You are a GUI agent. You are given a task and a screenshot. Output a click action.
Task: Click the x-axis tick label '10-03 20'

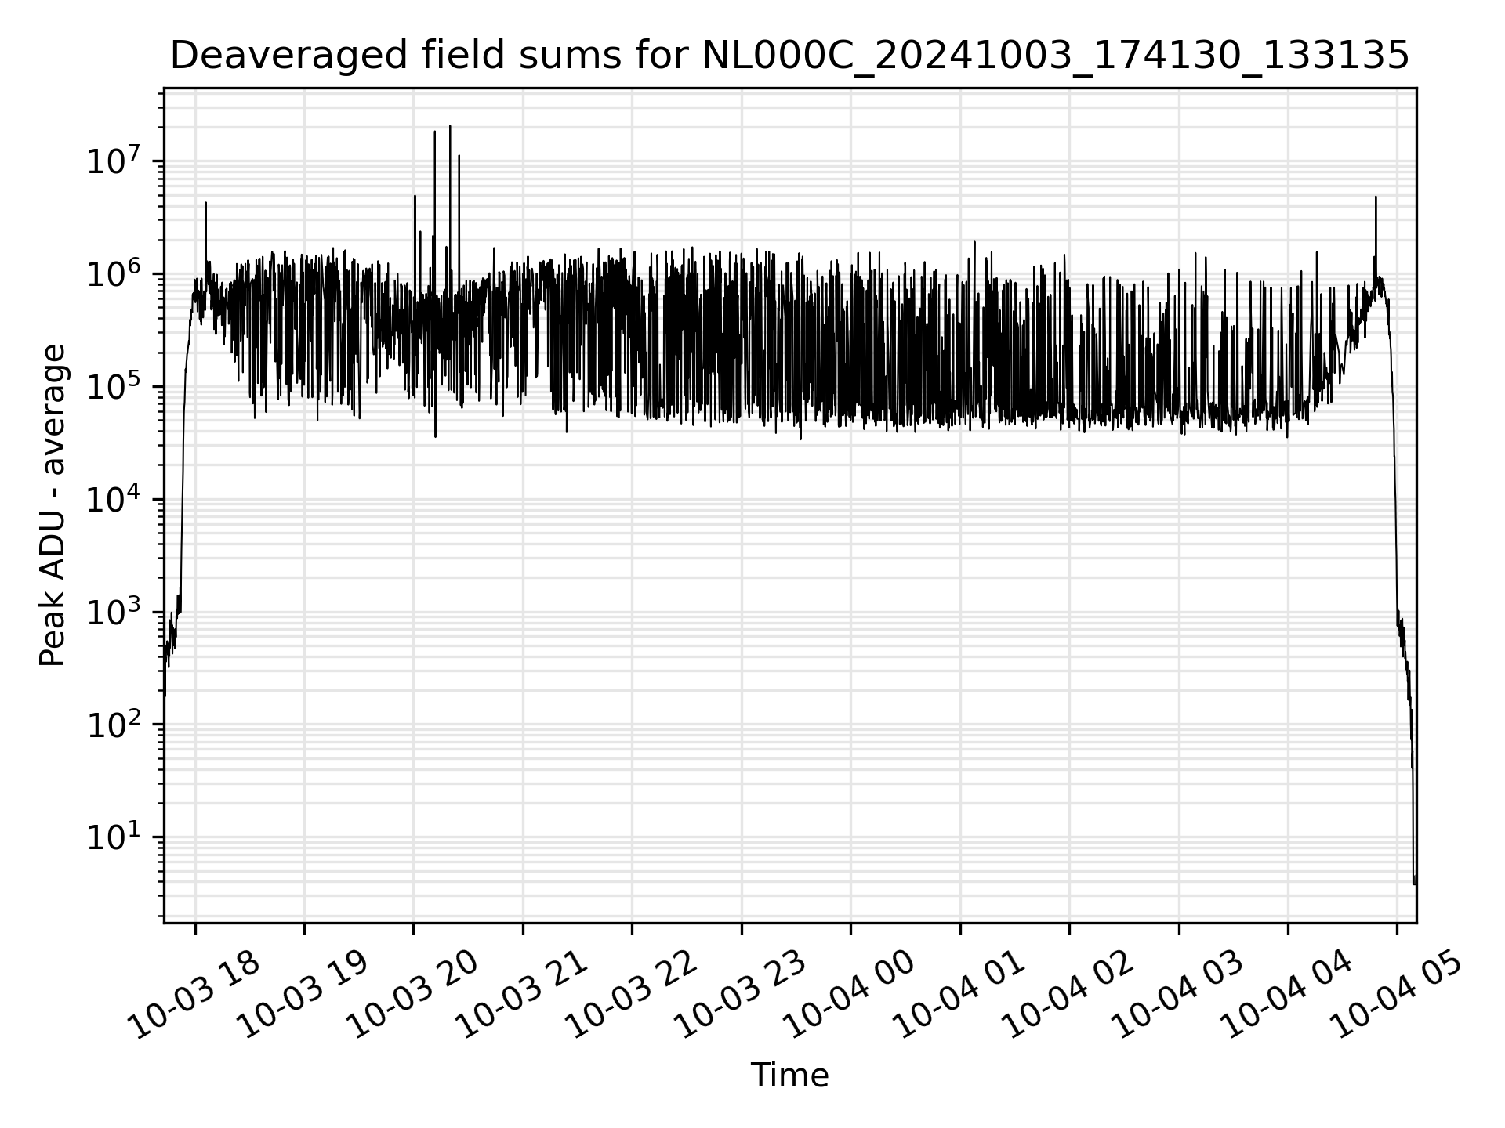(413, 994)
